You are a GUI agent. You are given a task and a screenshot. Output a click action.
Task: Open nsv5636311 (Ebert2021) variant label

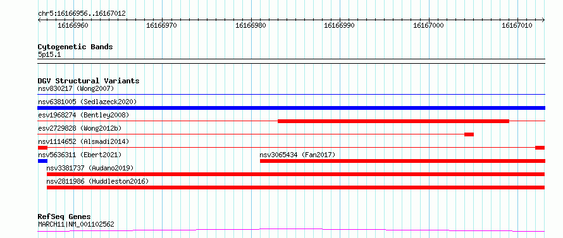[x=80, y=155]
